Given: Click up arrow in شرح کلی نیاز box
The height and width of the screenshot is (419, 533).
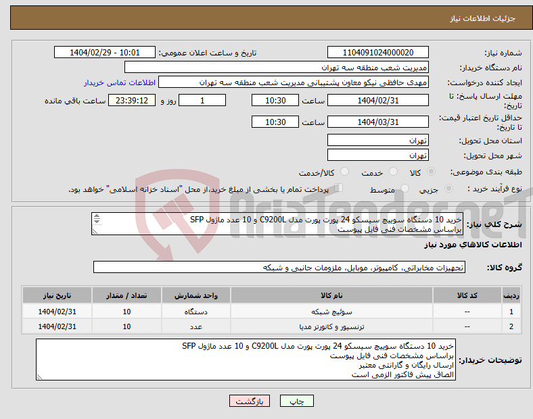Looking at the screenshot, I should point(97,216).
